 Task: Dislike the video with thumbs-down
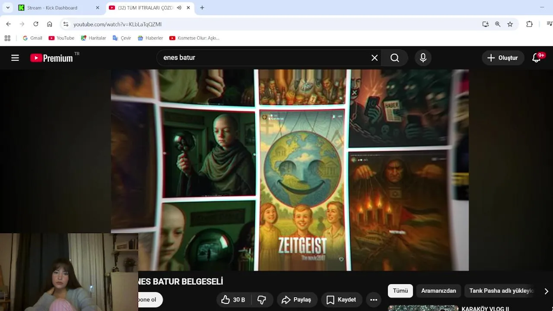(x=262, y=300)
